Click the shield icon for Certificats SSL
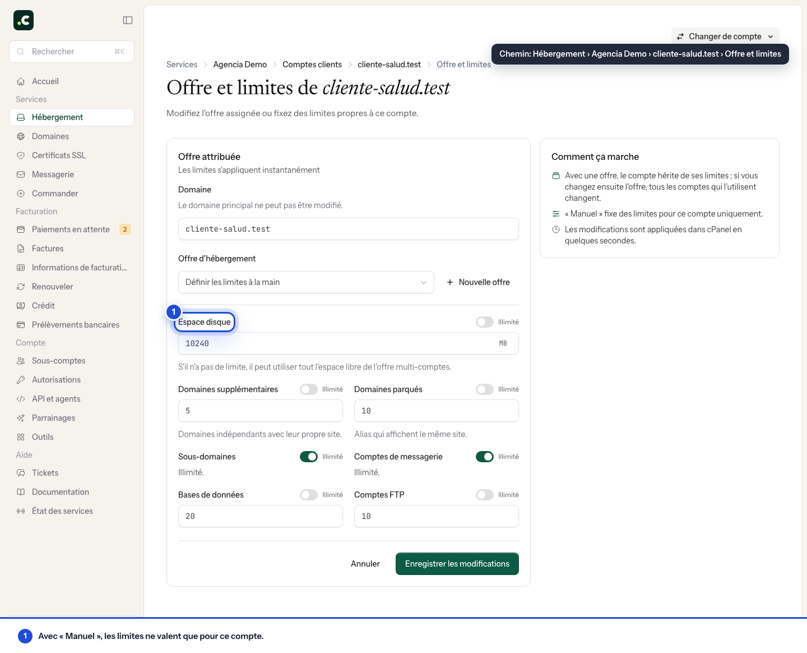The width and height of the screenshot is (807, 653). [21, 155]
